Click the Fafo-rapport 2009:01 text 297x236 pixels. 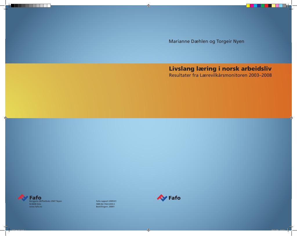tap(106, 201)
